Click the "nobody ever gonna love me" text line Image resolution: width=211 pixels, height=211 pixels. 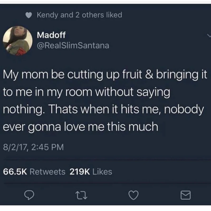[x=80, y=127]
